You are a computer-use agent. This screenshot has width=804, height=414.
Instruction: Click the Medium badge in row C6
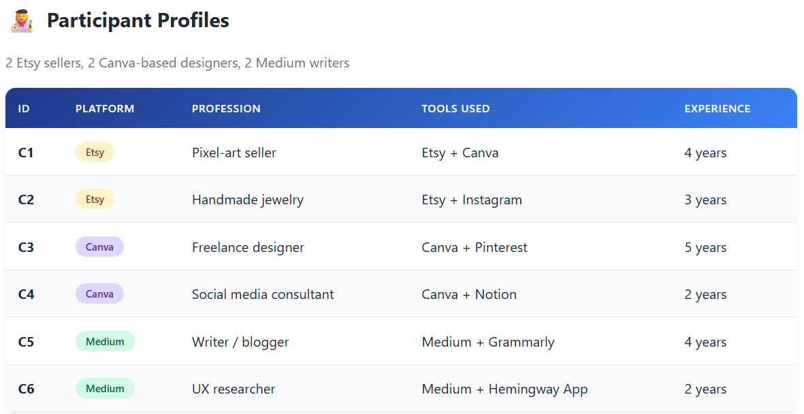point(105,389)
